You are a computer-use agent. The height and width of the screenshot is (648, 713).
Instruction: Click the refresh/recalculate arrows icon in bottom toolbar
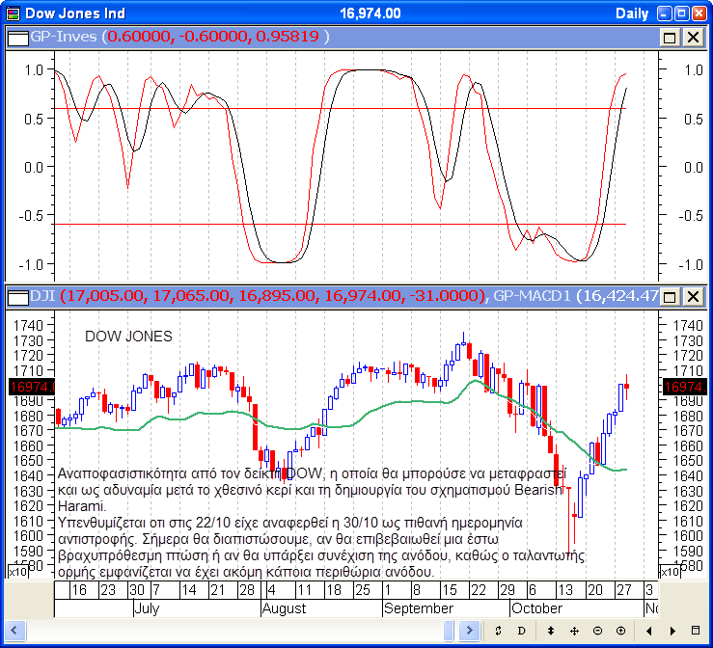coord(498,631)
